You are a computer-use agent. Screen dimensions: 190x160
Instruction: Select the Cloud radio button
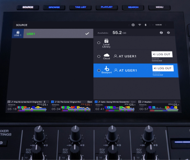point(99,56)
